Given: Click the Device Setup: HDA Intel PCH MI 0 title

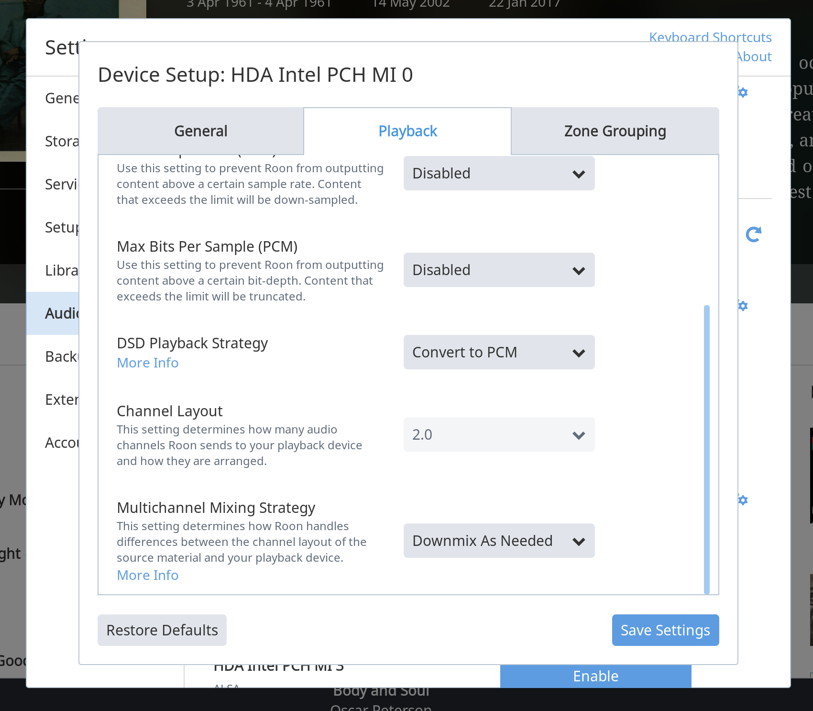Looking at the screenshot, I should pyautogui.click(x=255, y=75).
